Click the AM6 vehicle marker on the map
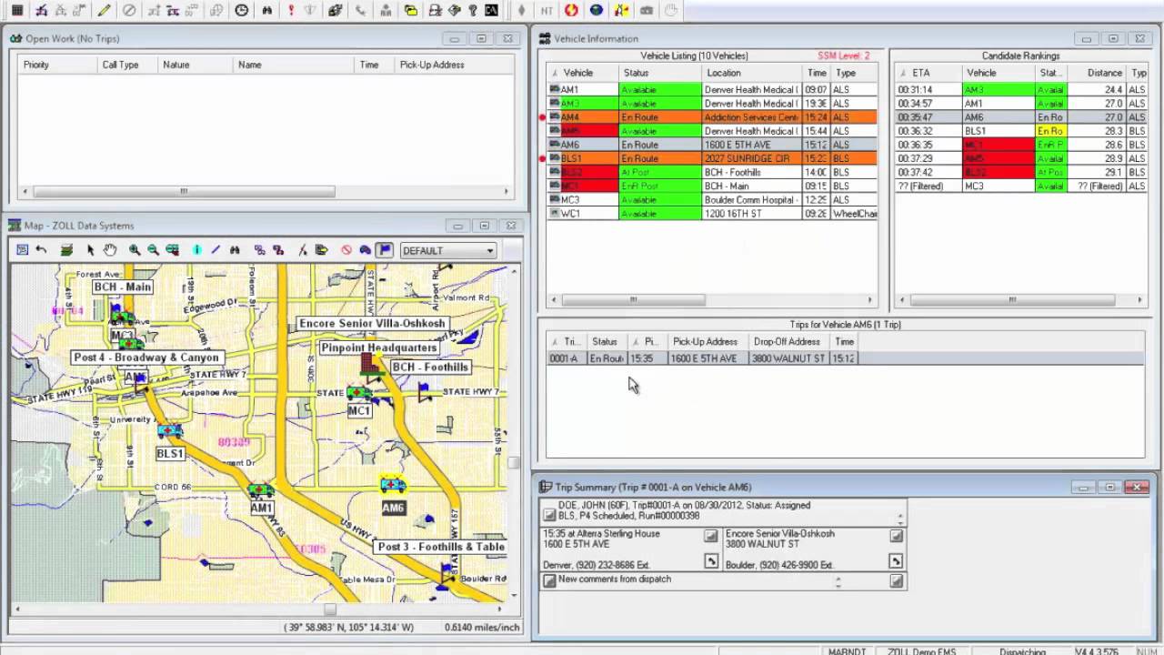The image size is (1164, 655). [393, 485]
